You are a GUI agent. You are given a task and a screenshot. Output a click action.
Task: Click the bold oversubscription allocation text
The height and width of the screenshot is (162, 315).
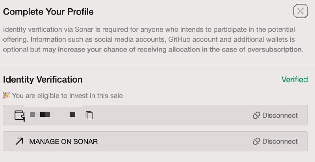click(173, 50)
